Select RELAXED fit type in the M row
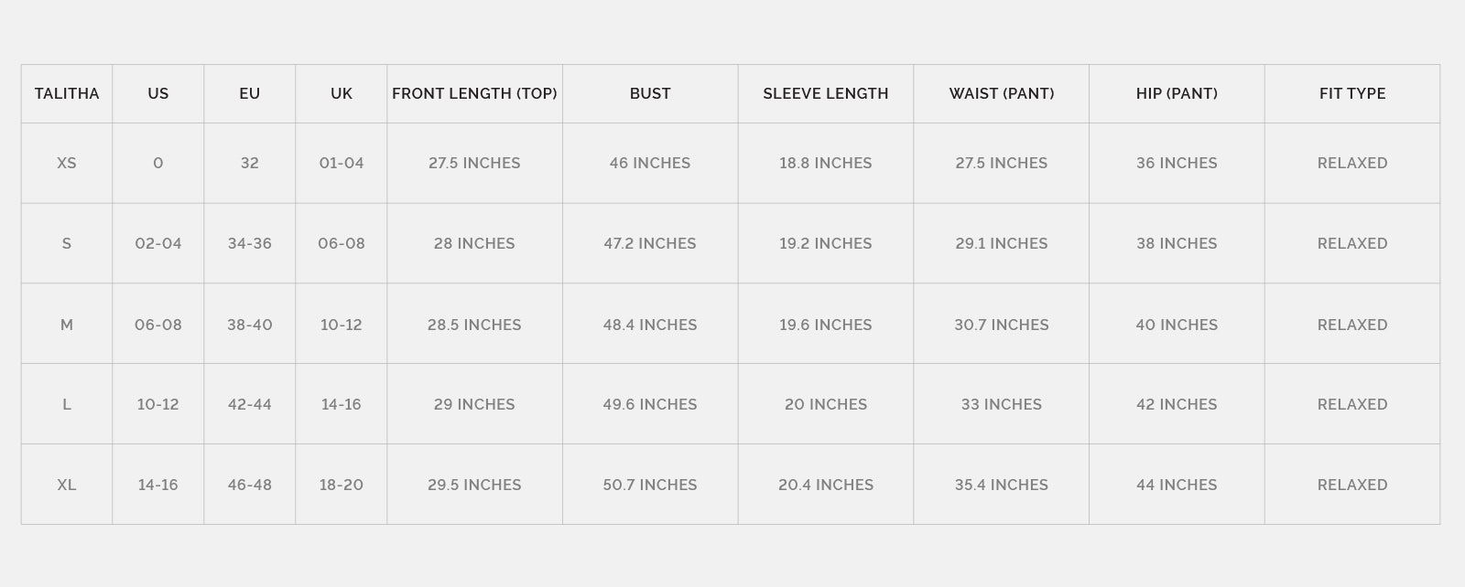This screenshot has width=1465, height=587. [x=1352, y=325]
